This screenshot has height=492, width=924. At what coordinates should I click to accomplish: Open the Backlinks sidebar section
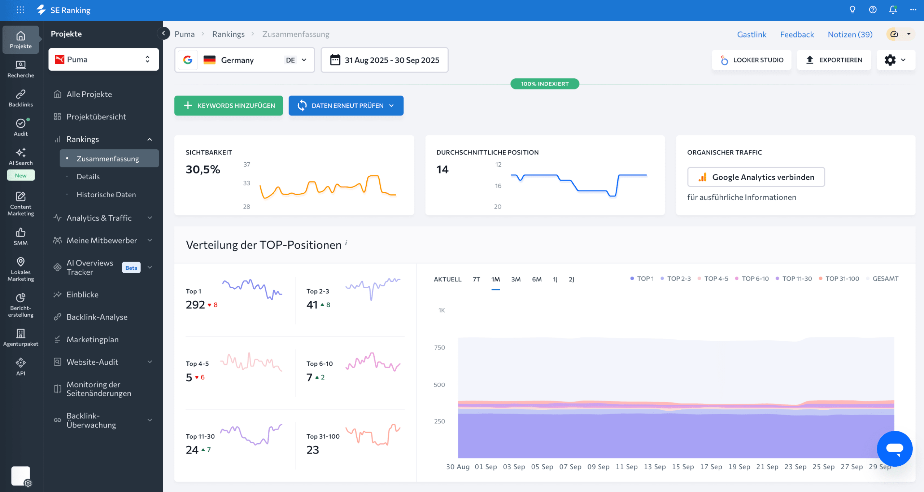[21, 98]
